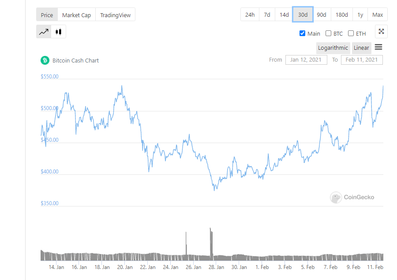Viewport: 397px width, 280px height.
Task: Choose the 30d time range
Action: [303, 15]
